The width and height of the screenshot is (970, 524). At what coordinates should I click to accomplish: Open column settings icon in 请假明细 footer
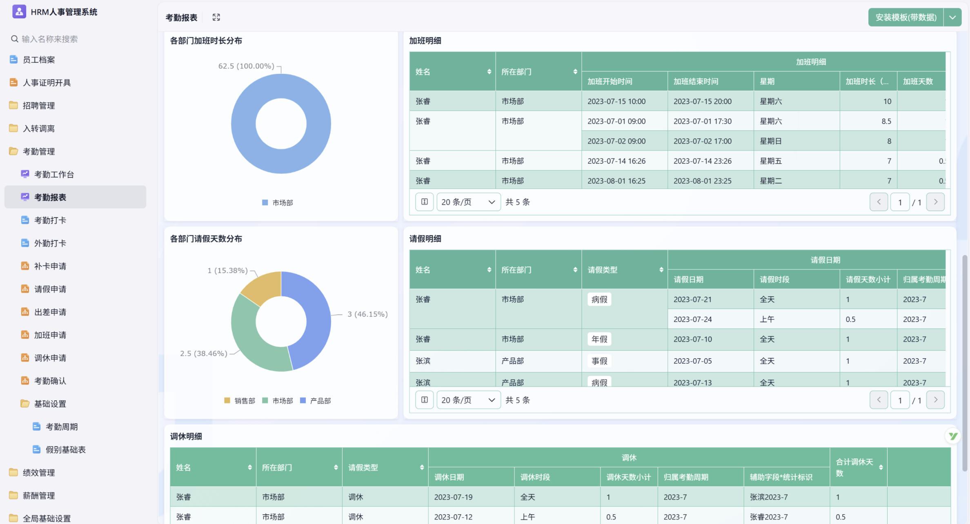[425, 400]
